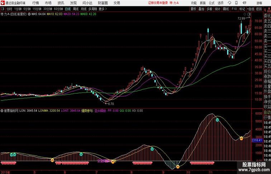
Task: Click the orange up-arrow signal below zero line
Action: pos(178,166)
